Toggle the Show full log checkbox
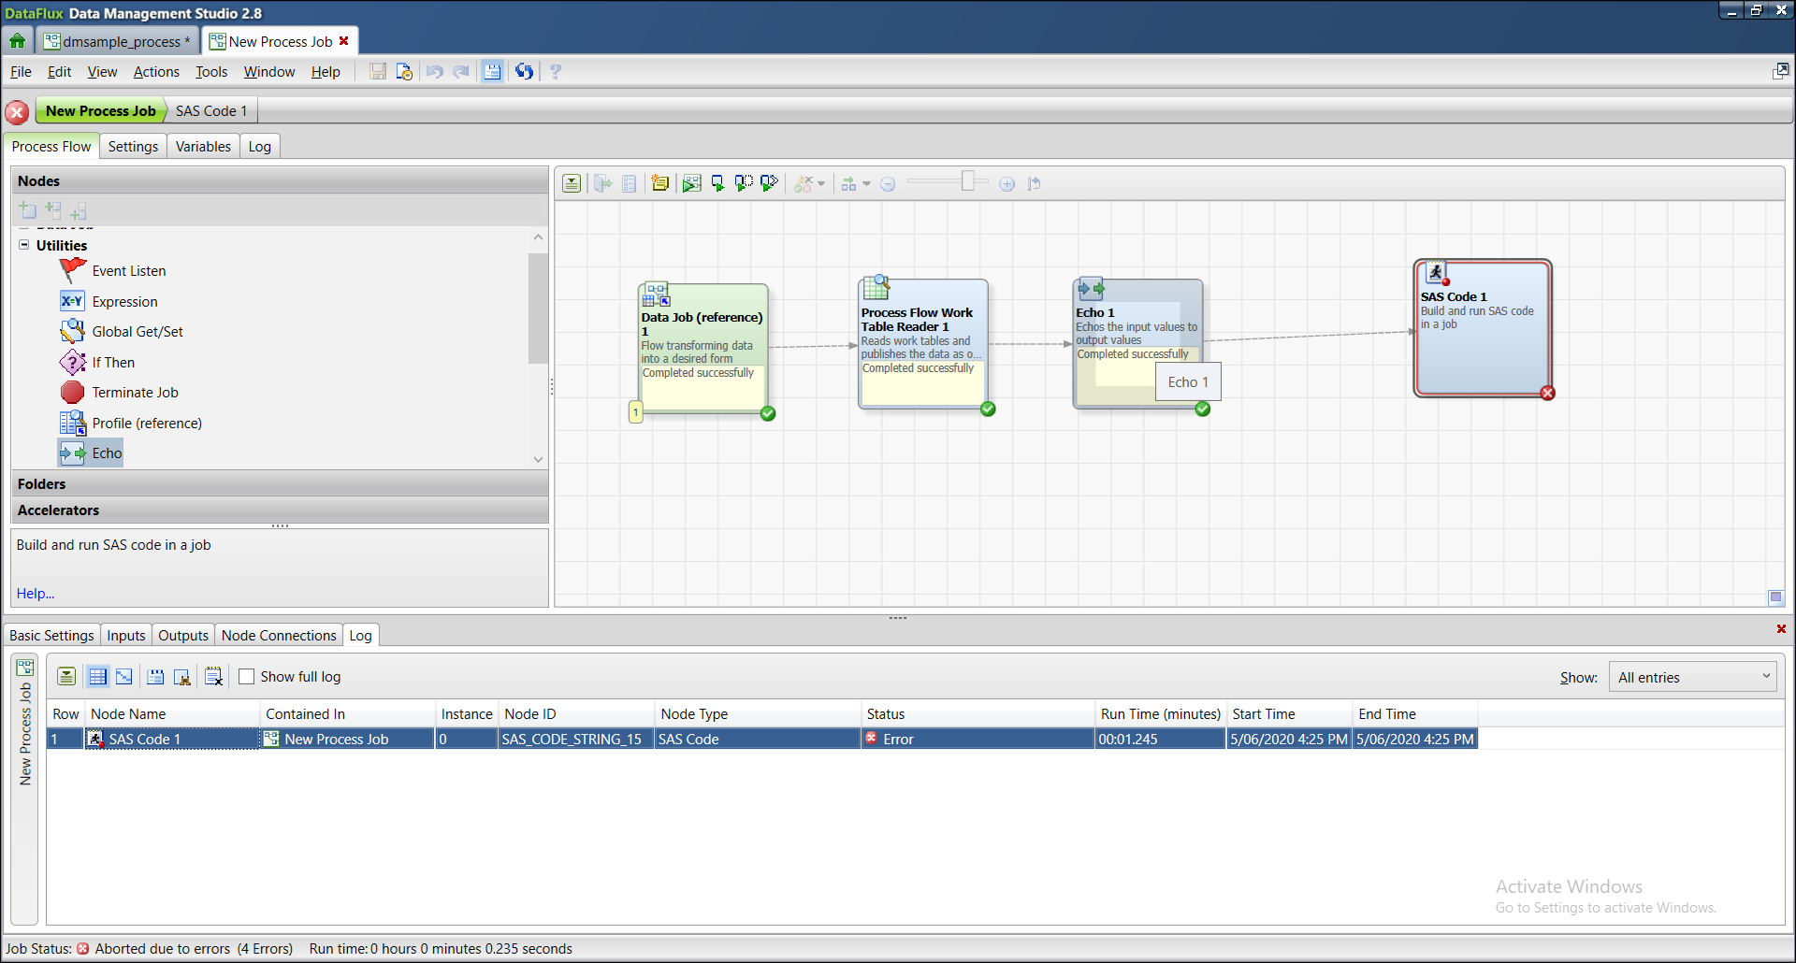Image resolution: width=1796 pixels, height=963 pixels. click(246, 676)
